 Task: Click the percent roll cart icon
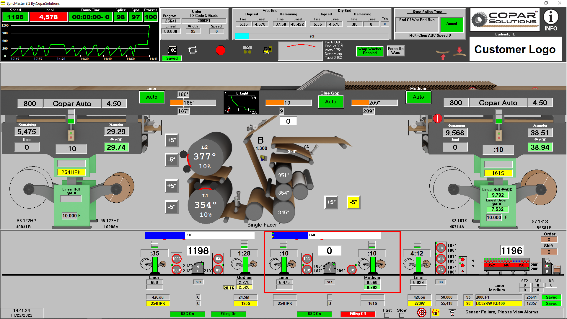coord(247,50)
